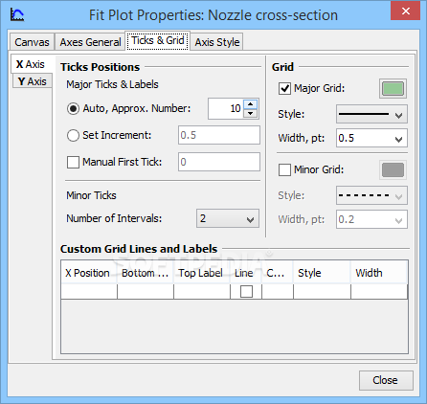427x404 pixels.
Task: Switch to the Axis Style tab
Action: coord(217,42)
